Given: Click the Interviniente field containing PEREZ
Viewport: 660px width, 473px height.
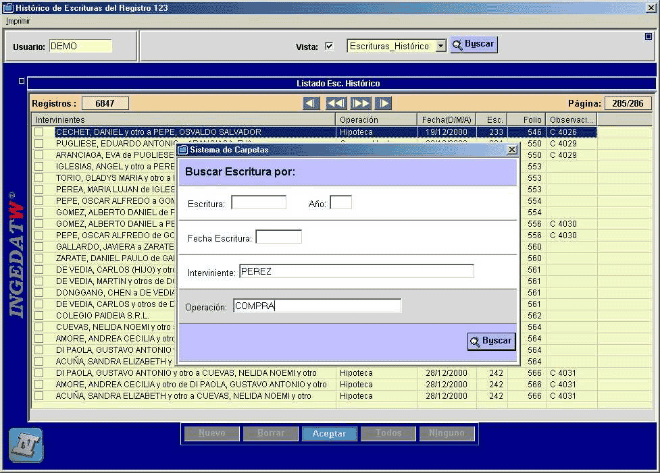Looking at the screenshot, I should [x=357, y=271].
